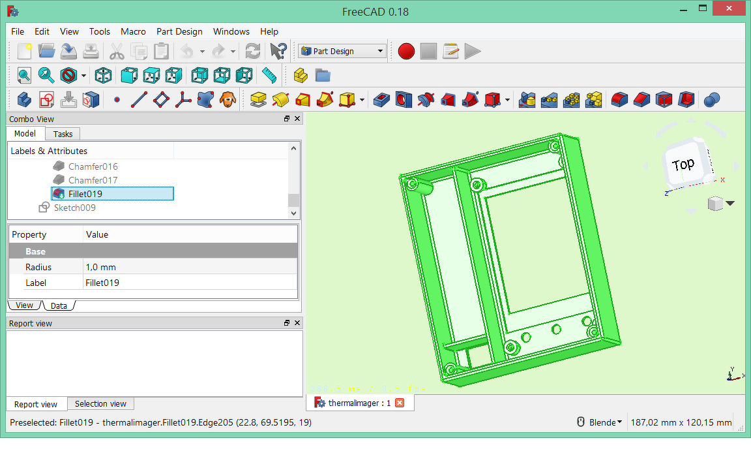Edit the Radius value field

[190, 267]
